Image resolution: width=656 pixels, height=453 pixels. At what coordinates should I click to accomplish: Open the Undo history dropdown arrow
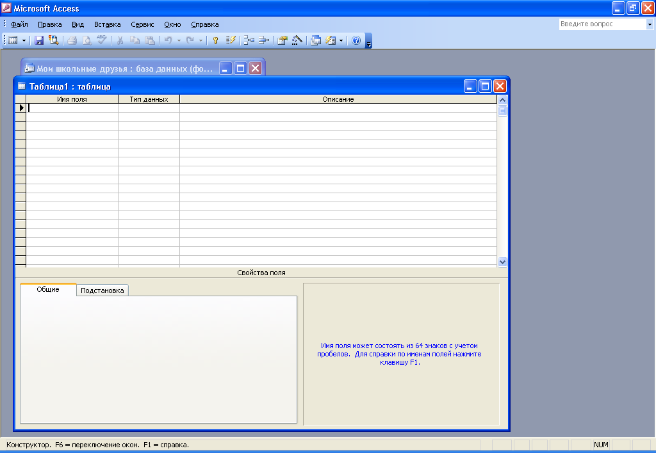point(179,40)
